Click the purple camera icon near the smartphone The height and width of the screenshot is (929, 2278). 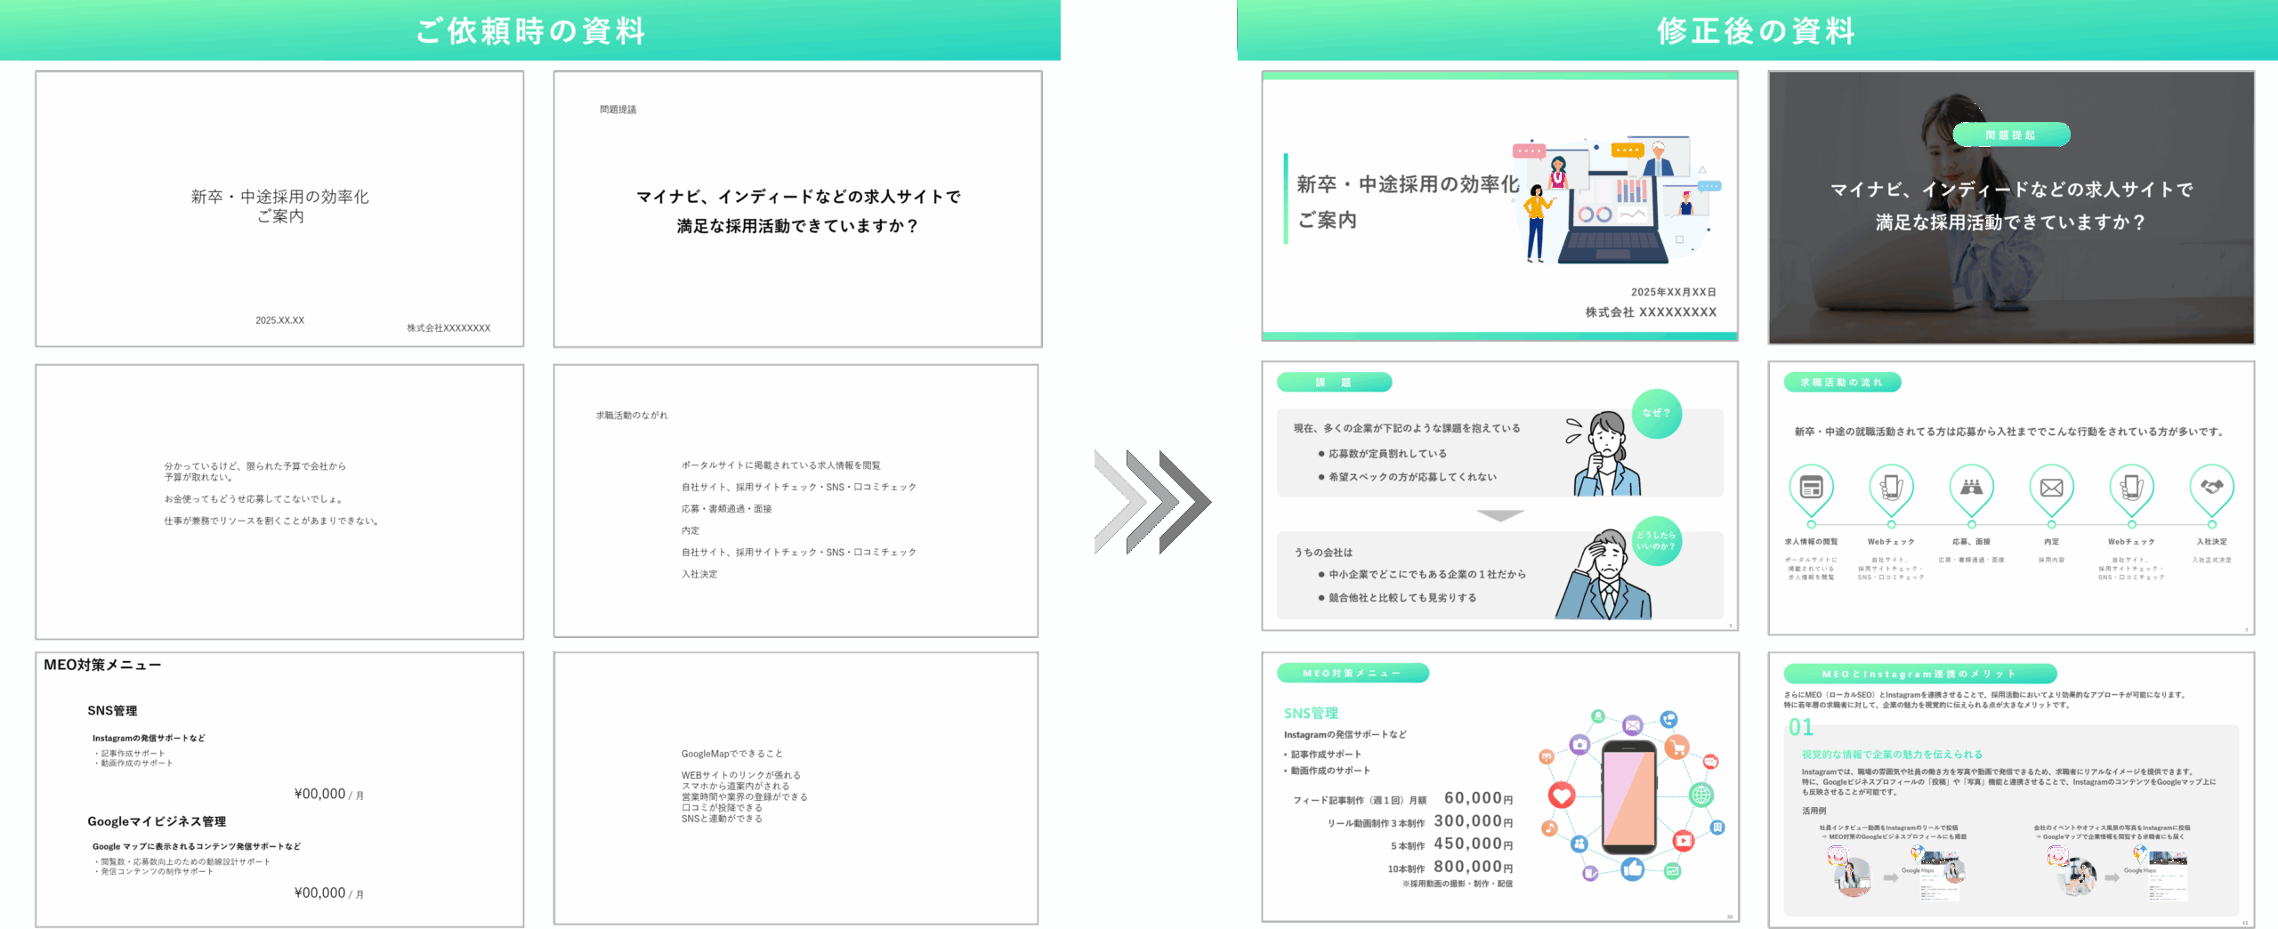click(x=1579, y=745)
